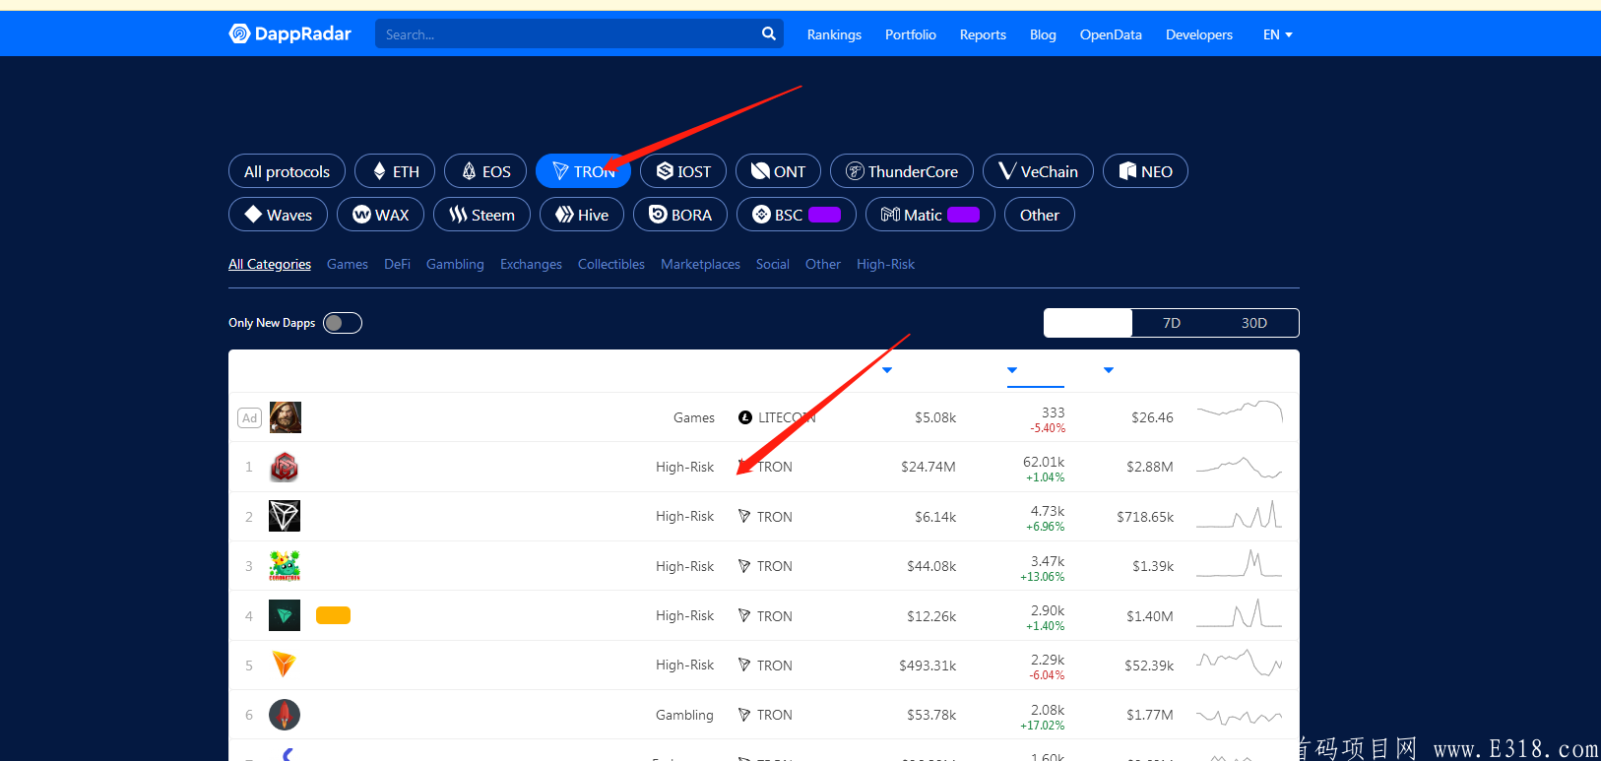Click the TRON protocol icon in row 4
This screenshot has height=761, width=1601.
(744, 615)
